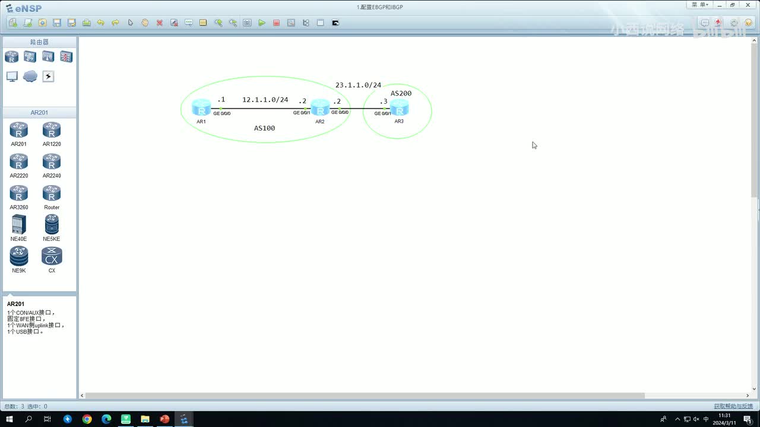Click the 获取帮助与反馈 link
The width and height of the screenshot is (760, 427).
coord(733,406)
